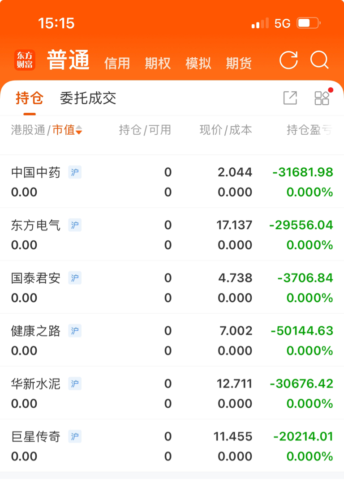Tap the loss value -50144.63

[302, 331]
